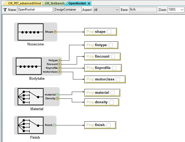Click the value box in Prop fintype
The image size is (185, 142).
pos(111,45)
